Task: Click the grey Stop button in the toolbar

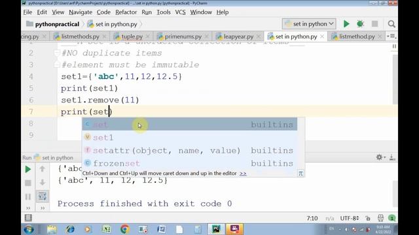Action: coord(374,24)
